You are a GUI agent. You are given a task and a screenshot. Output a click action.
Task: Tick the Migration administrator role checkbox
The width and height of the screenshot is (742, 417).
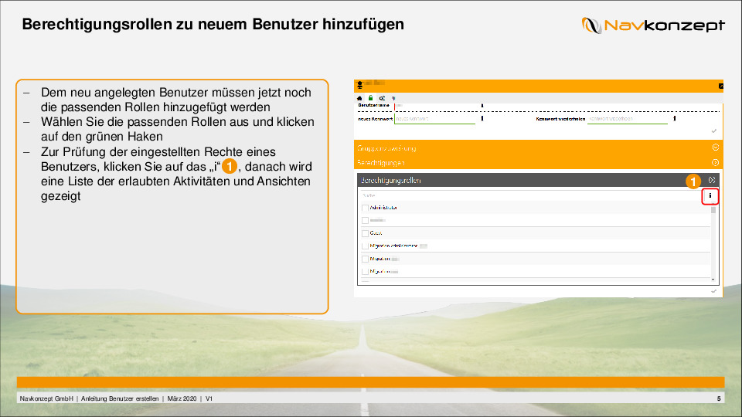point(365,246)
